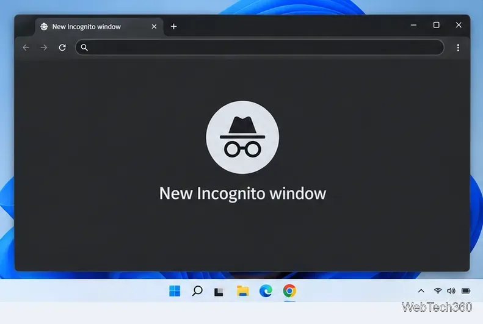Click the 'New Incognito window' heading text
Image resolution: width=483 pixels, height=324 pixels.
tap(243, 193)
